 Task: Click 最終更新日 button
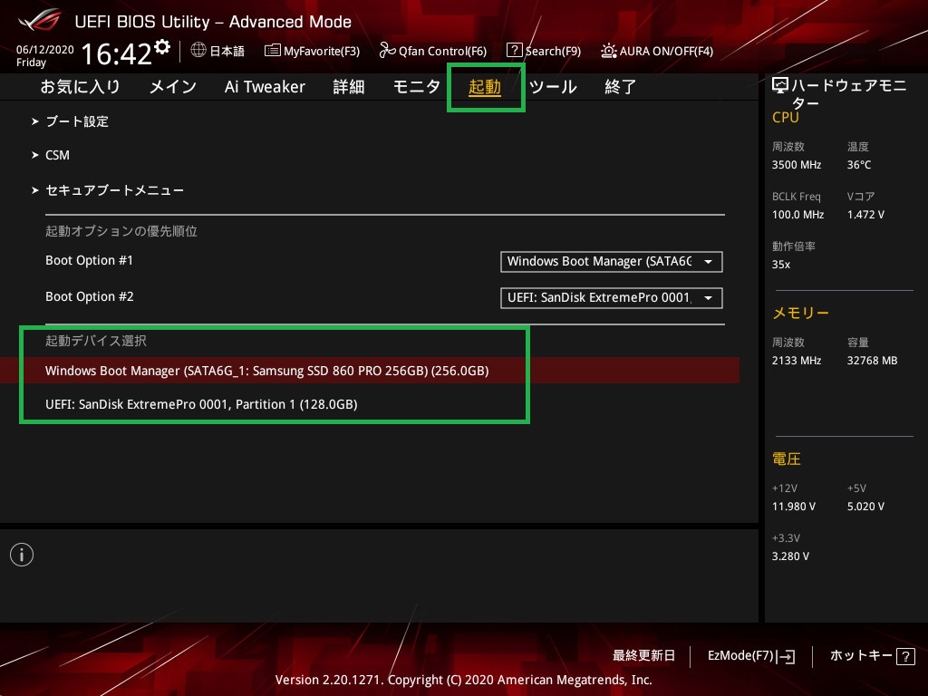pos(644,656)
